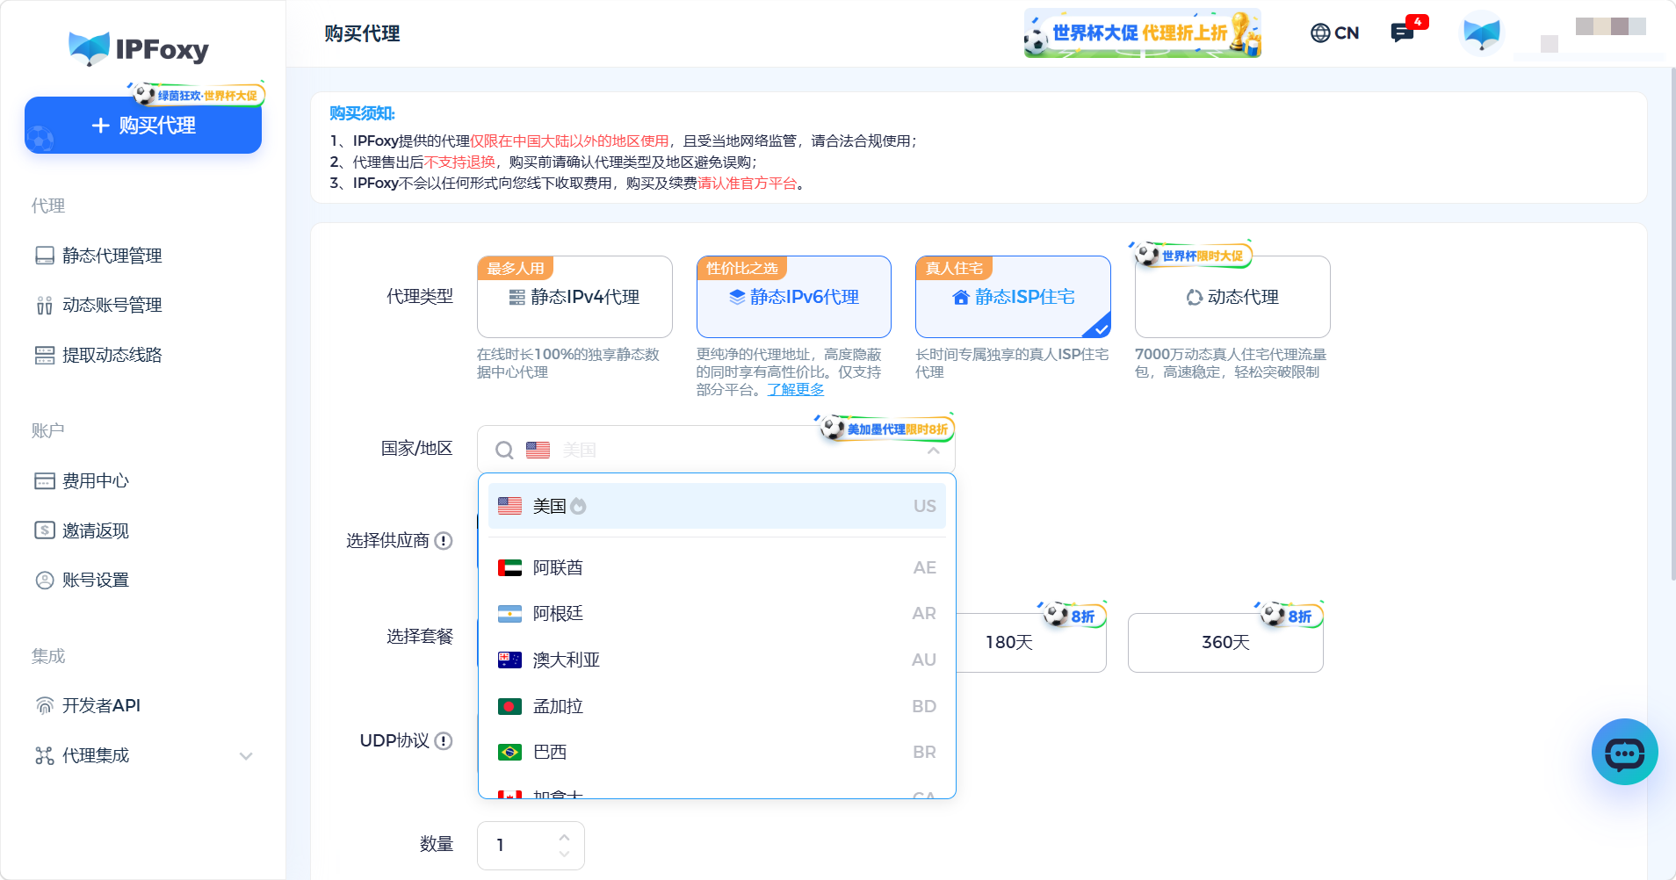The image size is (1676, 880).
Task: Choose 阿根廷 AR from the list
Action: click(x=717, y=613)
